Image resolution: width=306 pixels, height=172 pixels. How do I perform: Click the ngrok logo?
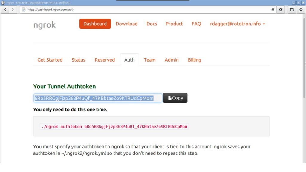point(45,25)
